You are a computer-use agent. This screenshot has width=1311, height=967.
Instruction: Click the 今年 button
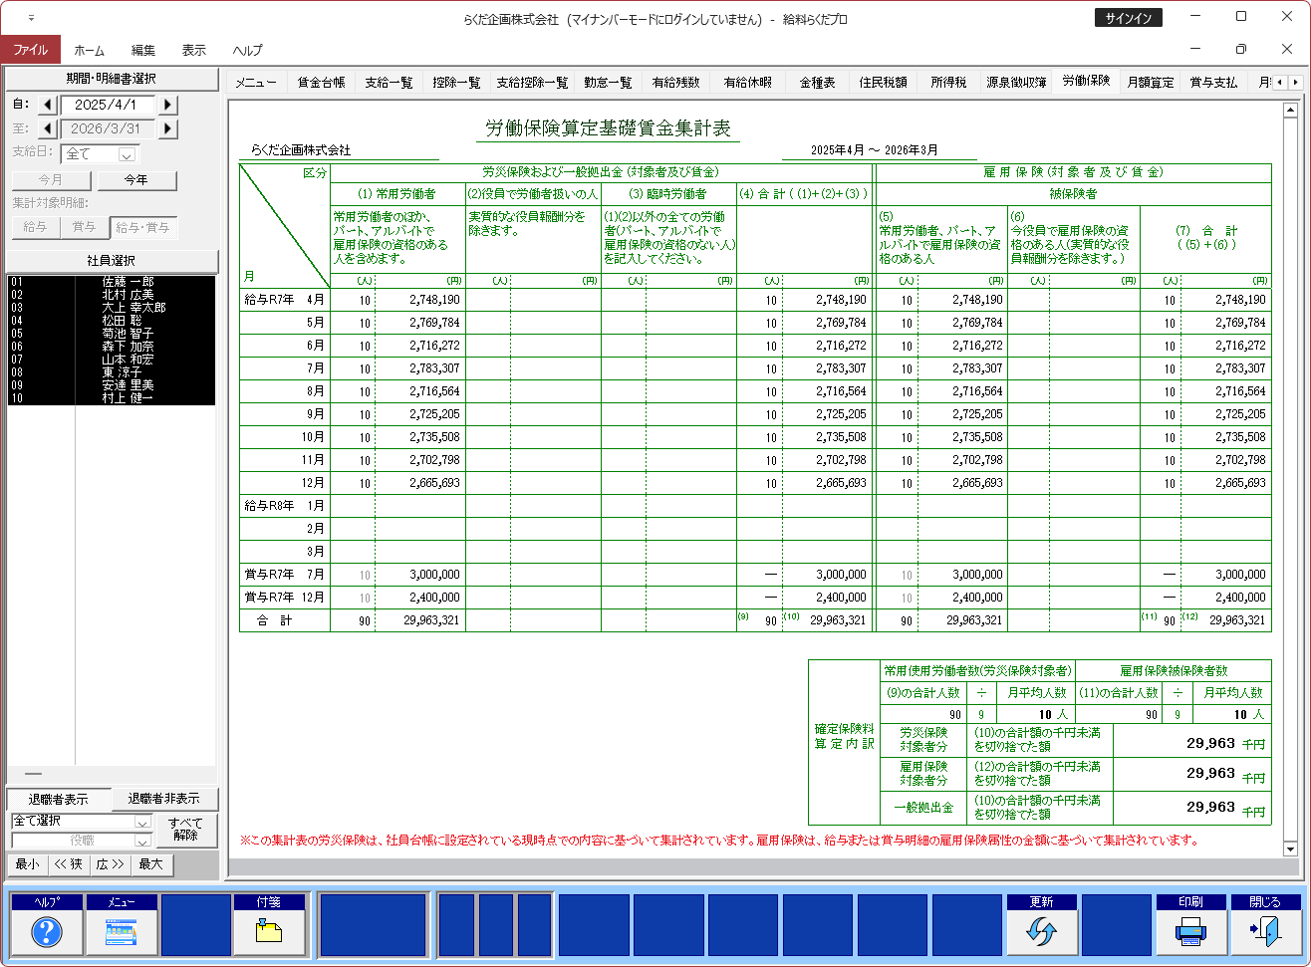[136, 180]
